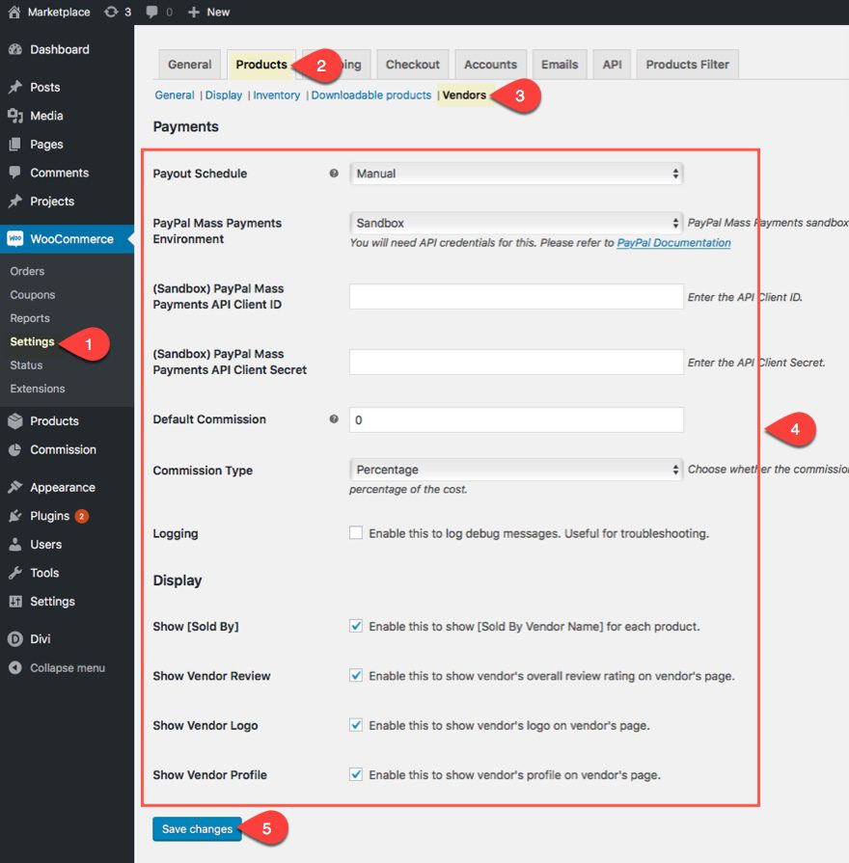Viewport: 849px width, 863px height.
Task: Click the comments bubble in admin bar
Action: click(152, 13)
